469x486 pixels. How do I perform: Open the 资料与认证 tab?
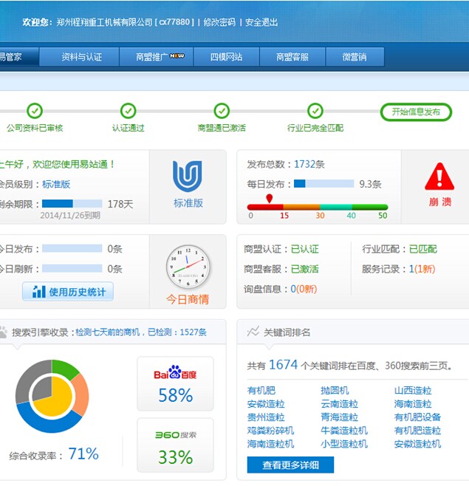pyautogui.click(x=81, y=57)
